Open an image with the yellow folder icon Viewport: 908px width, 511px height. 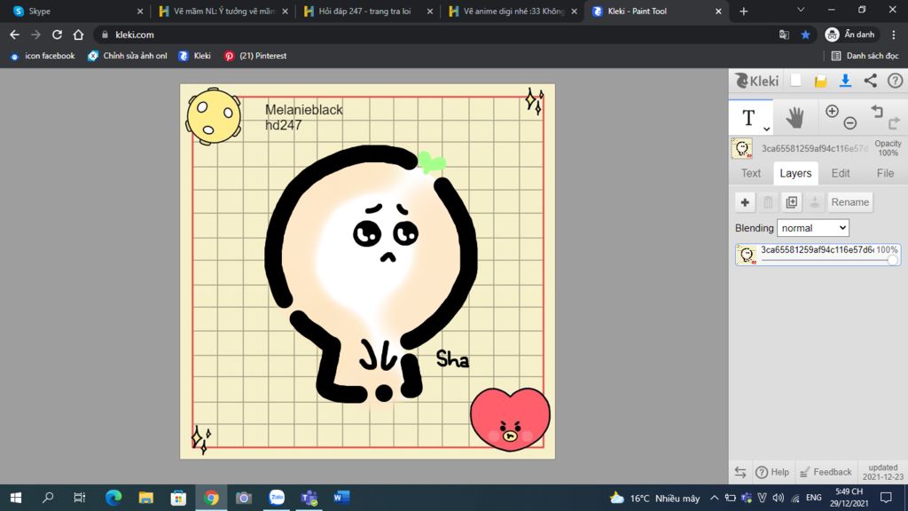[820, 81]
